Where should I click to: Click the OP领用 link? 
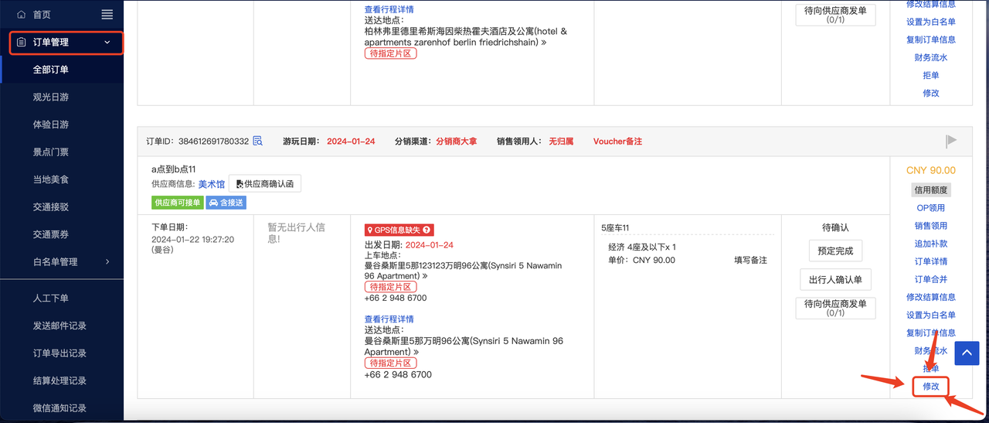click(930, 208)
